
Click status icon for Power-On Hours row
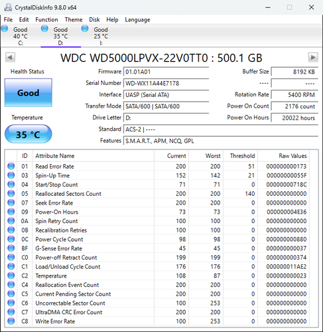11,212
